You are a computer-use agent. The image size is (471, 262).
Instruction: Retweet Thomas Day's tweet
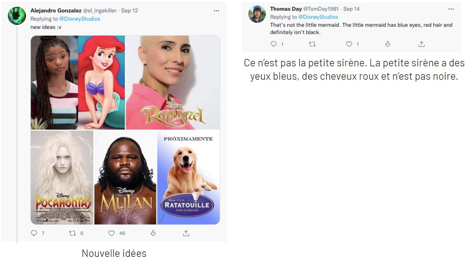312,44
